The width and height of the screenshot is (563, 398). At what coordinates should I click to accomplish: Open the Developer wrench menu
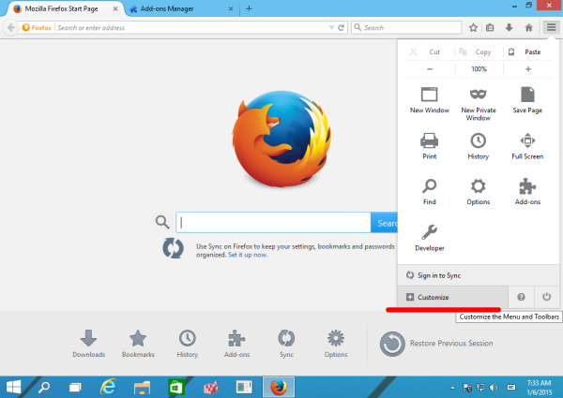point(430,238)
